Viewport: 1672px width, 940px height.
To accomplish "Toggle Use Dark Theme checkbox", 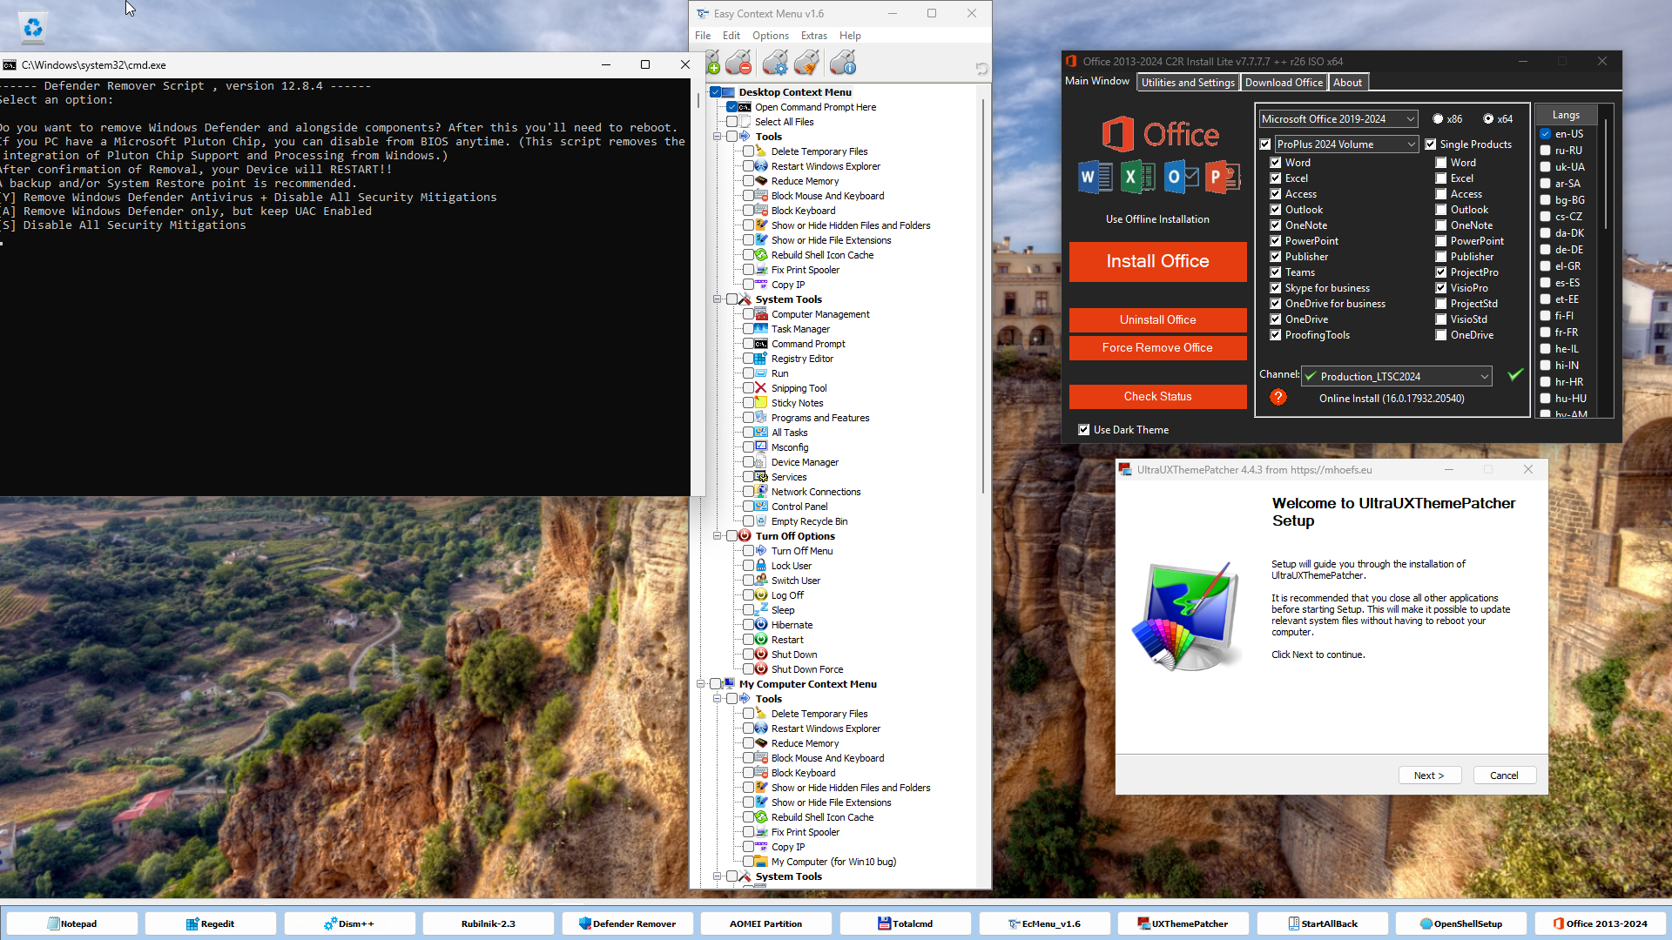I will 1084,430.
